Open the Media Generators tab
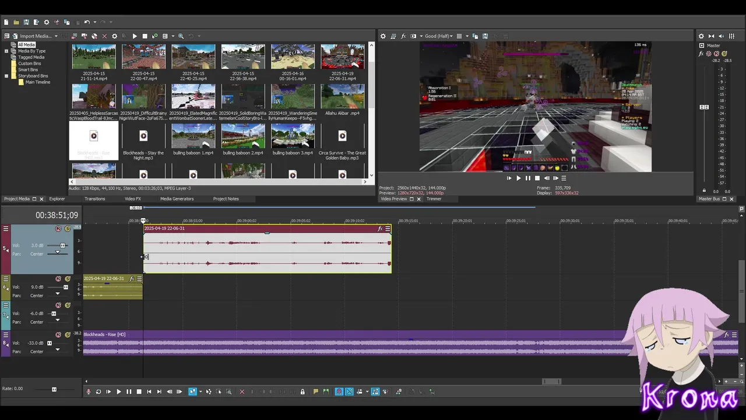The image size is (746, 420). (x=177, y=199)
